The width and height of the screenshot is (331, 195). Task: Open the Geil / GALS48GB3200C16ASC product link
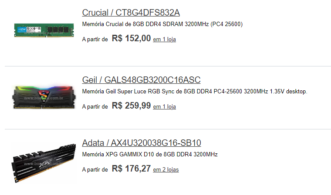(141, 80)
